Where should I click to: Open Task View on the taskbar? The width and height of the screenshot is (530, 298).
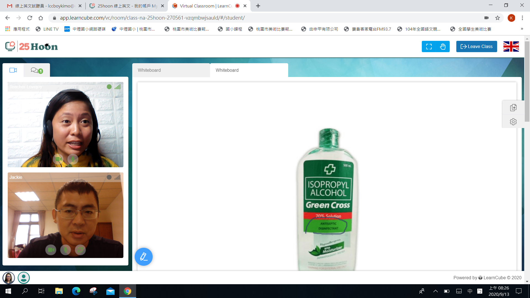(x=41, y=291)
